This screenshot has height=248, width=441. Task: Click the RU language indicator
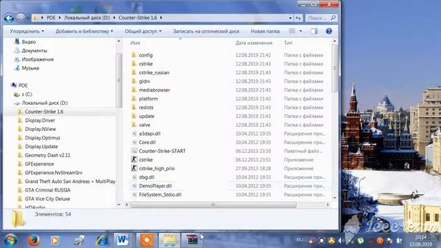[x=300, y=240]
